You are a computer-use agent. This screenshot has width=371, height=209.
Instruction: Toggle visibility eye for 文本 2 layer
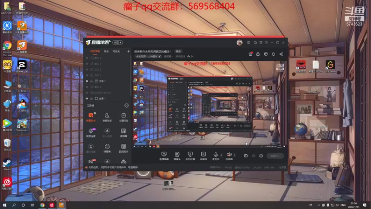click(x=87, y=75)
